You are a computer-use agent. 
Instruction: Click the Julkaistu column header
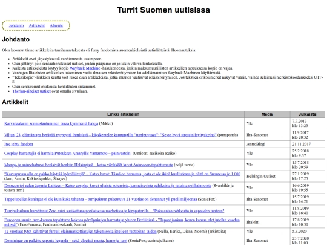(x=308, y=114)
